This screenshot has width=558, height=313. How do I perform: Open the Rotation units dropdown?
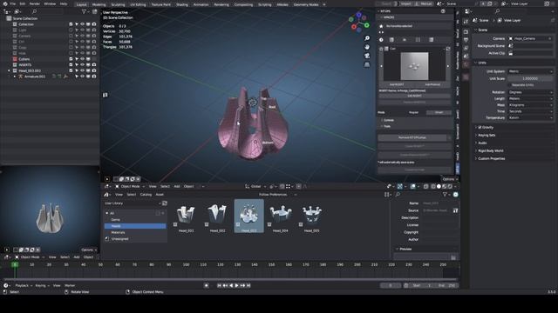coord(530,92)
